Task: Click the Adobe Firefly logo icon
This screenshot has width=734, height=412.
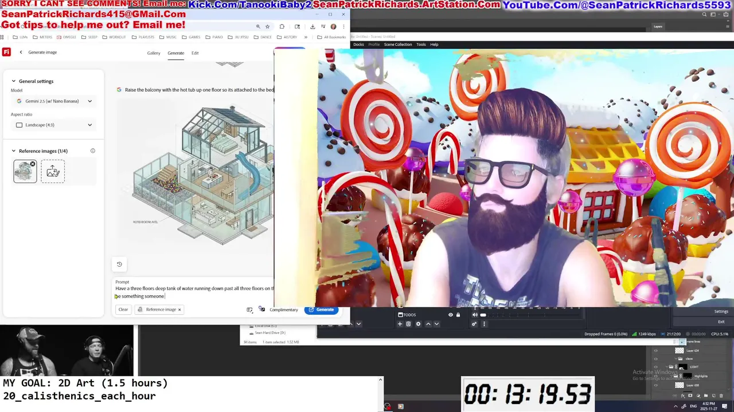Action: 6,52
